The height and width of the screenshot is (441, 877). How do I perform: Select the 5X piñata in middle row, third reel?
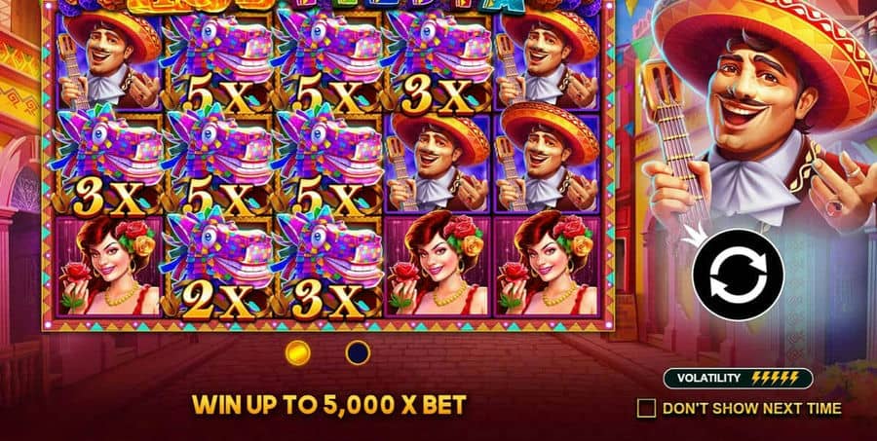pos(327,164)
